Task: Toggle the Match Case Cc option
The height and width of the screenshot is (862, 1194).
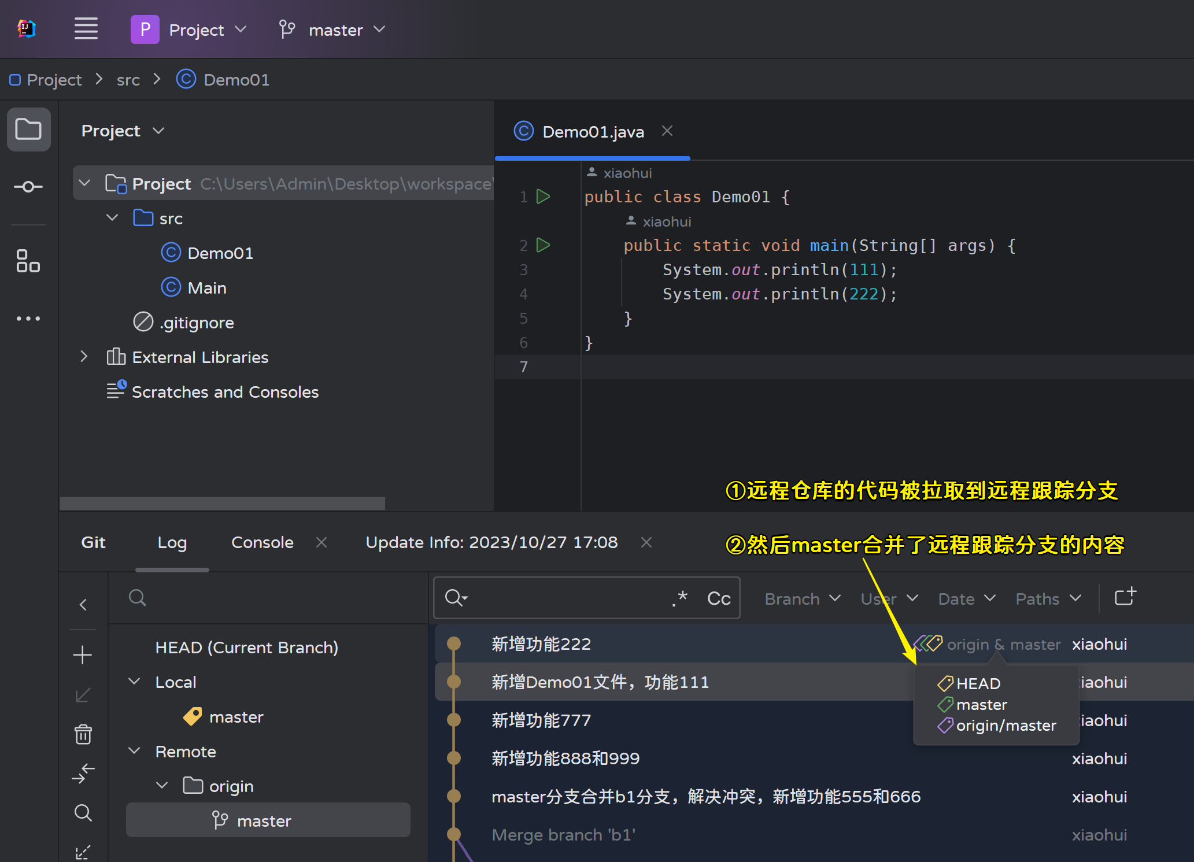Action: [x=719, y=598]
